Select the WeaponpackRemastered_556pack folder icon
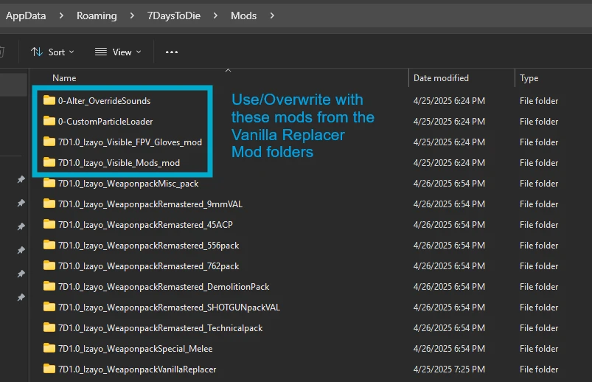The height and width of the screenshot is (382, 592). [49, 246]
